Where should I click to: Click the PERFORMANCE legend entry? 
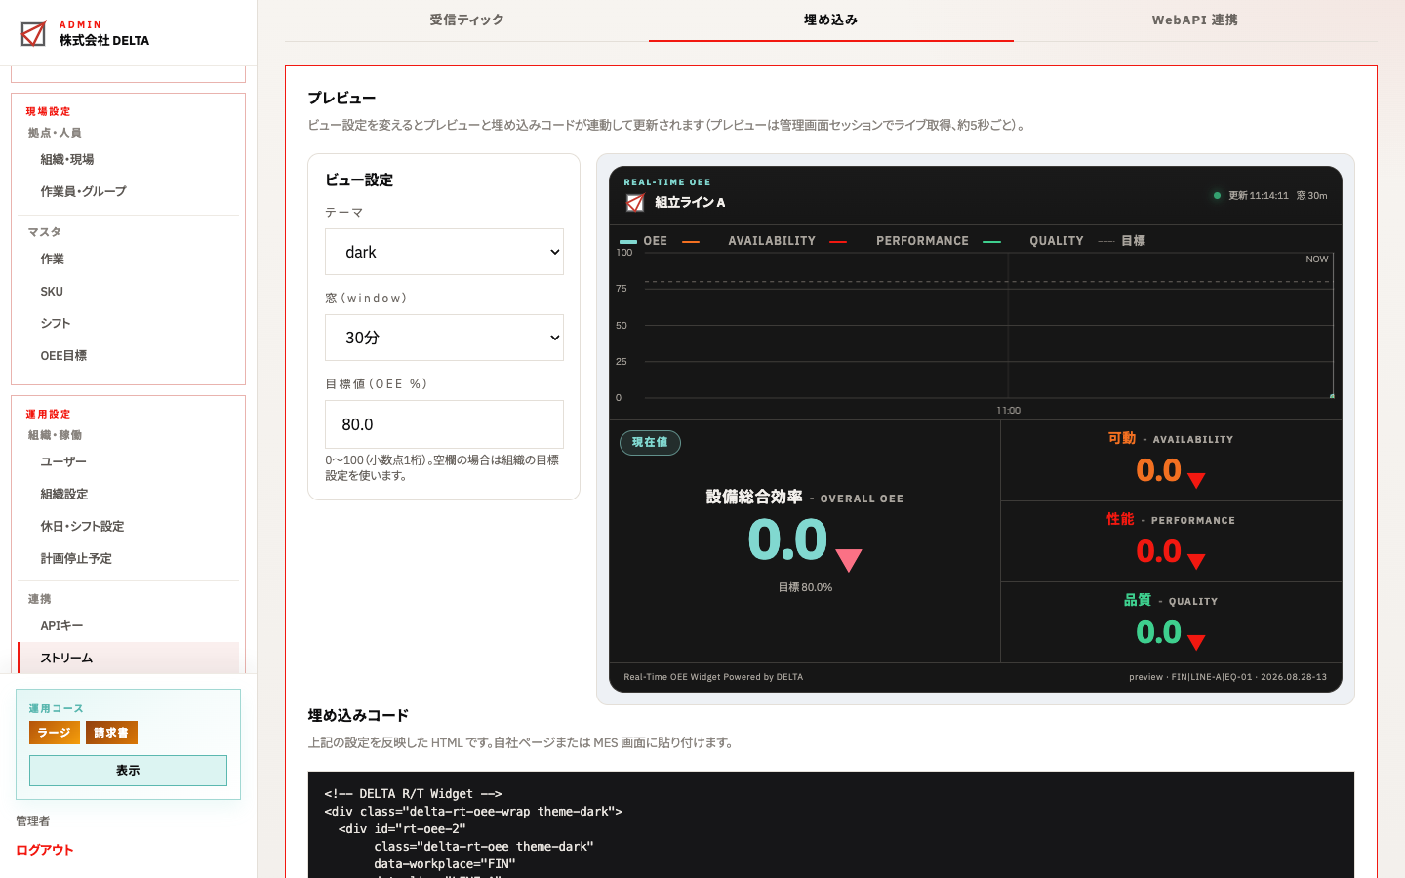[900, 241]
